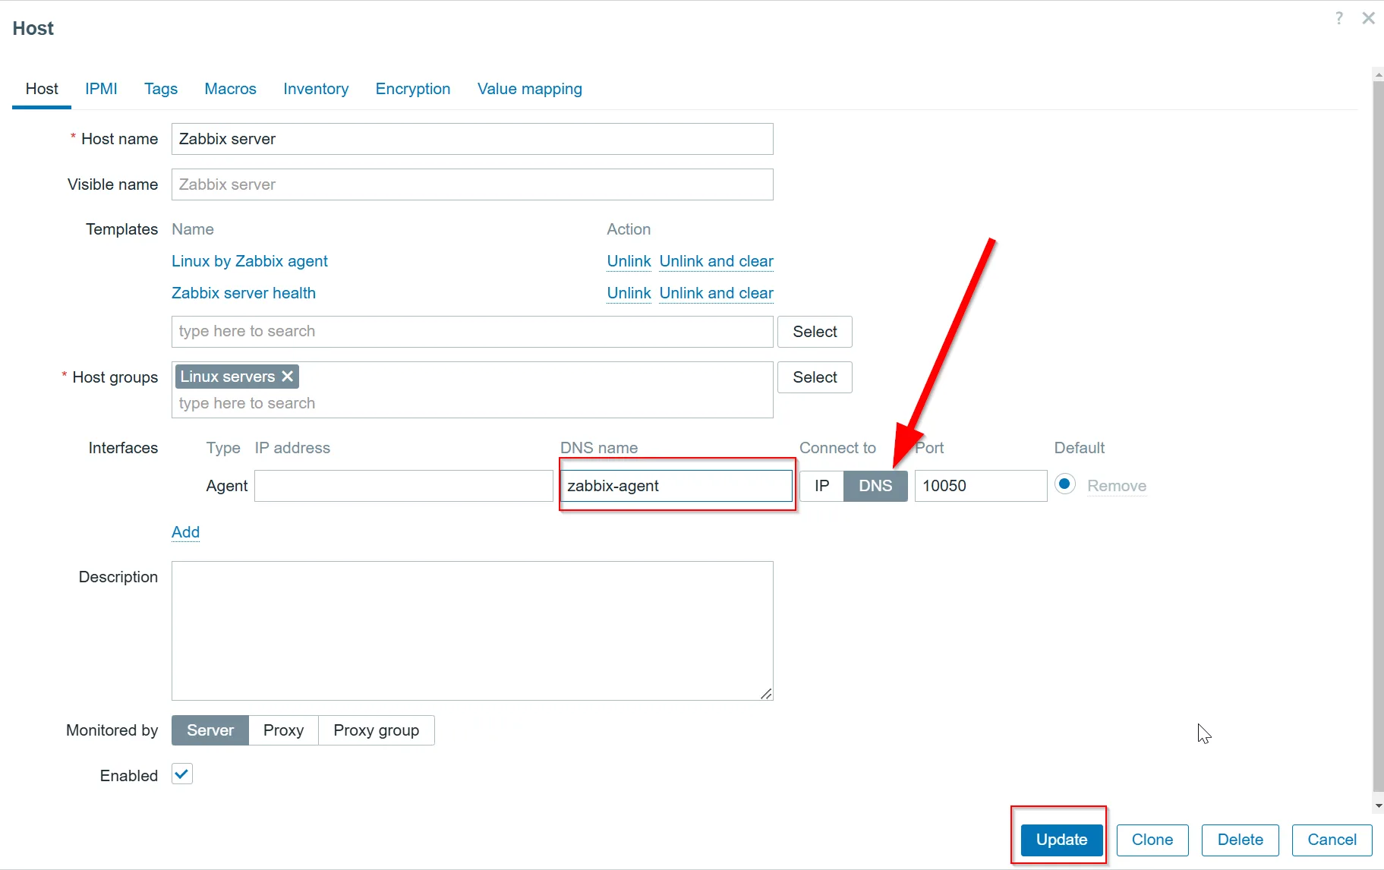Click the Delete button
The height and width of the screenshot is (870, 1384).
point(1241,840)
